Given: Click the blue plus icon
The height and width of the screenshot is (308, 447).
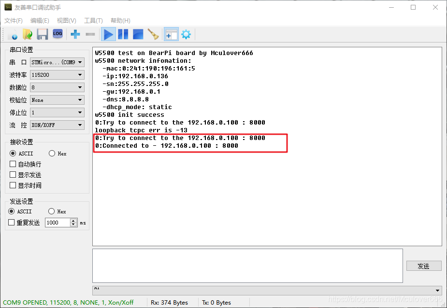Looking at the screenshot, I should [x=75, y=34].
